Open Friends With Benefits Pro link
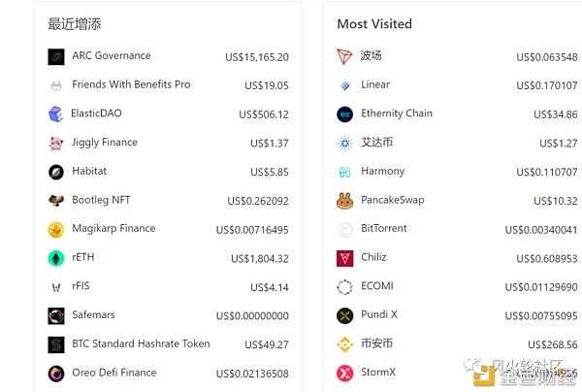Screen dimensions: 582x392 pos(131,84)
